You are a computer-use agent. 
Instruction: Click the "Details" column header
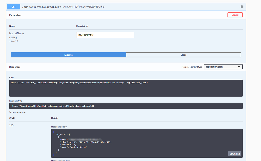coord(55,118)
